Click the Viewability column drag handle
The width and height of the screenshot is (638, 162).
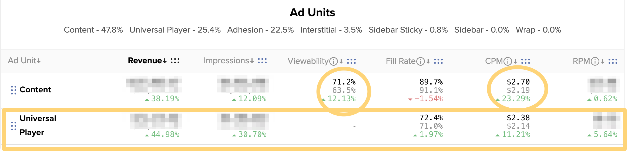[x=351, y=61]
